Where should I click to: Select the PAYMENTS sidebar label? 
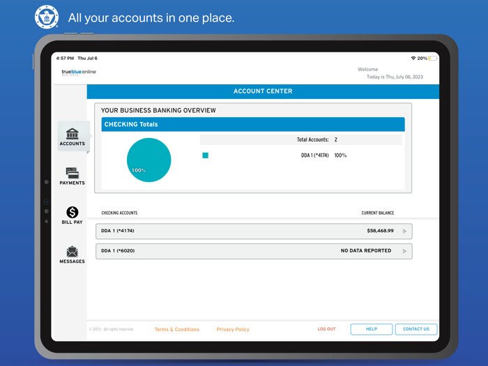pos(73,183)
